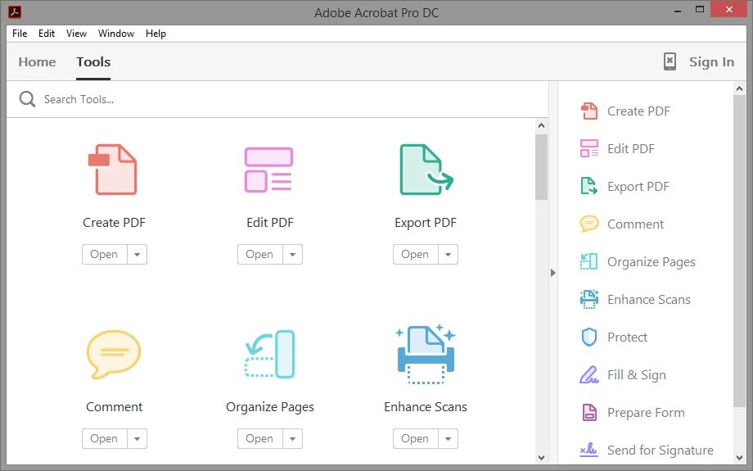Click the Comment label in sidebar

point(635,224)
